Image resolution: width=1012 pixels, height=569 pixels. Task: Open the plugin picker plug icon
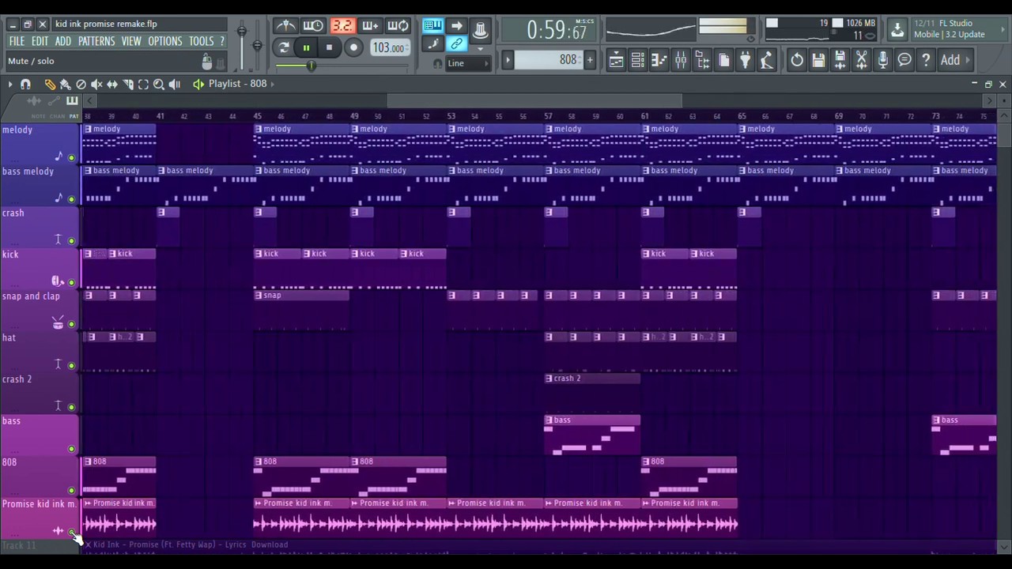point(745,60)
